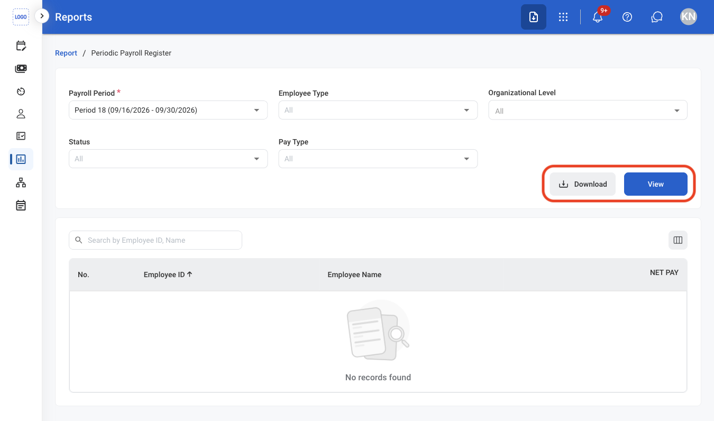Click the employee search input field
Screen dimensions: 714x421
155,240
